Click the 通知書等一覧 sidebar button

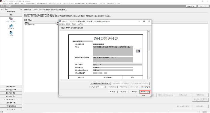(x=11, y=103)
